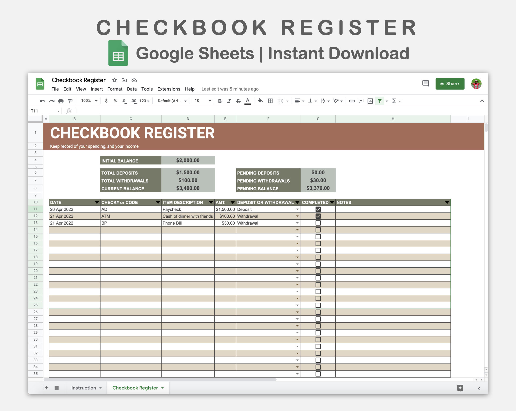Click the print icon
516x411 pixels.
pos(61,101)
